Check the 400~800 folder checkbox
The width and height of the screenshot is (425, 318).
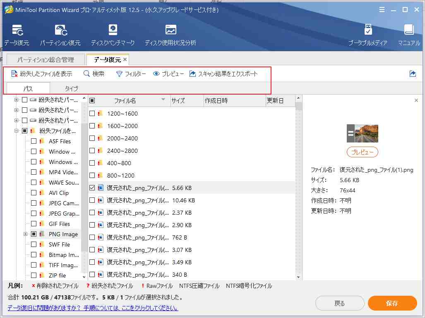point(92,163)
